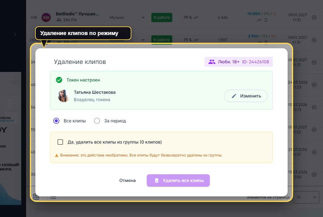Click the В работе status badge for BelRadio
Viewport: 323px width, 217px height.
pyautogui.click(x=161, y=18)
